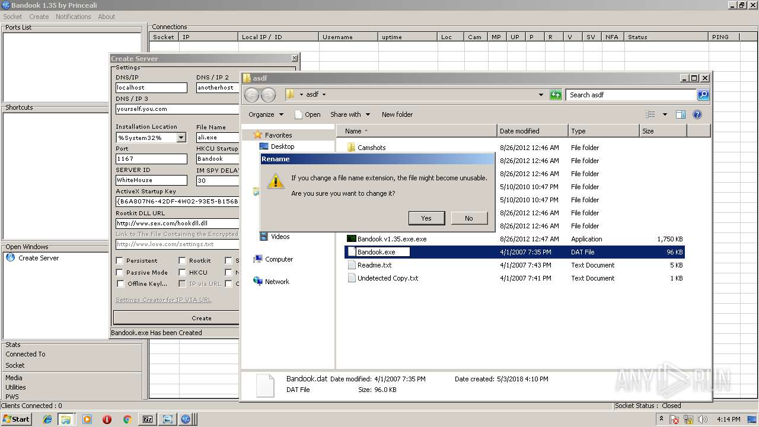759x427 pixels.
Task: Open the Notifications menu
Action: [x=73, y=17]
